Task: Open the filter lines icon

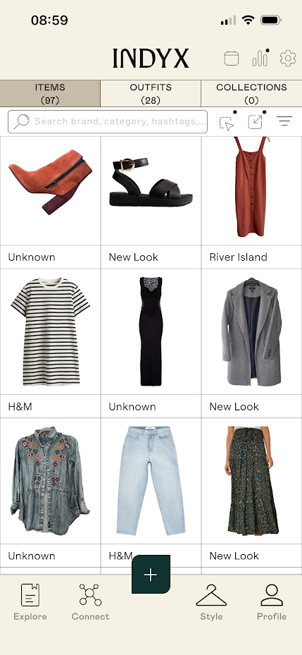Action: 284,121
